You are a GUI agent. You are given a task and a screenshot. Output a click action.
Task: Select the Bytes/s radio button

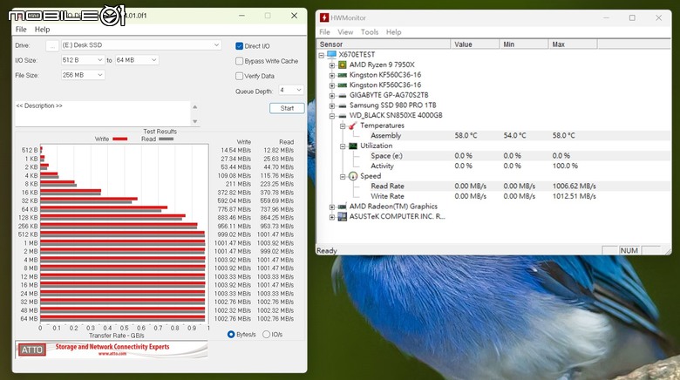231,335
